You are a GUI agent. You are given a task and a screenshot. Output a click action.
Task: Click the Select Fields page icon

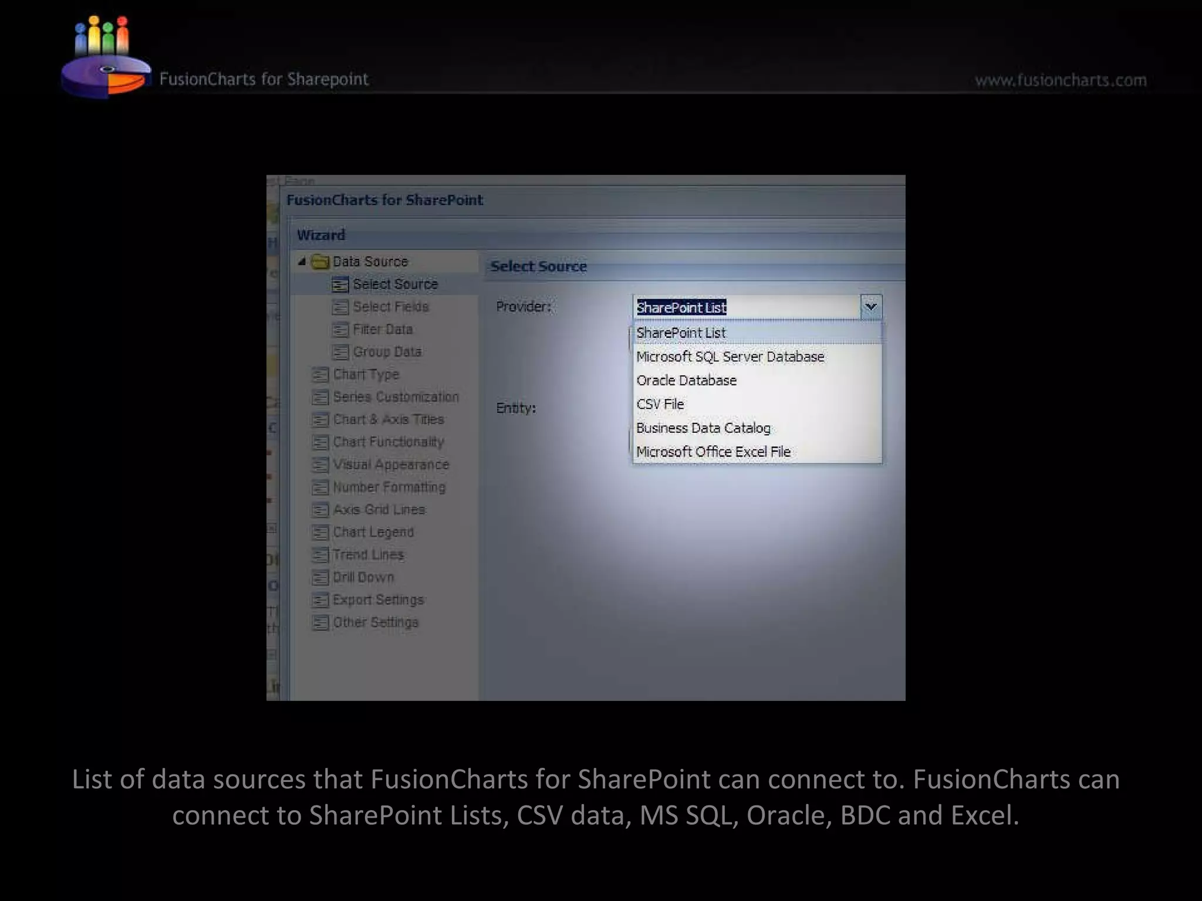tap(340, 307)
